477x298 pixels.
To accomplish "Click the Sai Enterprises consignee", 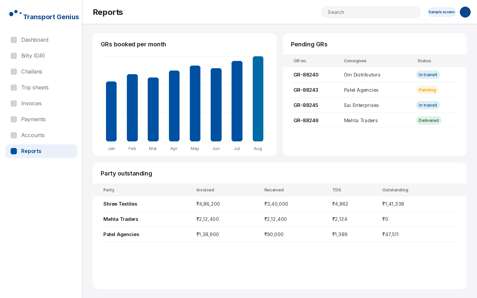I will tap(361, 105).
